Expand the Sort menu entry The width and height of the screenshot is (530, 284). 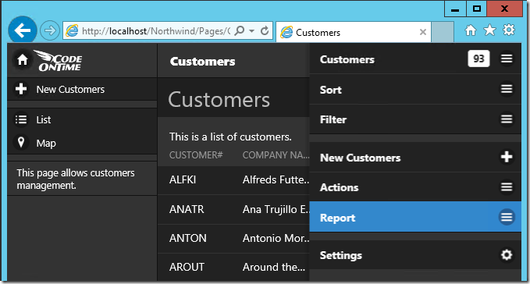click(415, 90)
